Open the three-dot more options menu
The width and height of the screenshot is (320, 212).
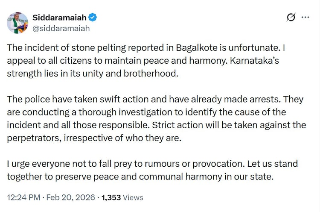click(305, 18)
